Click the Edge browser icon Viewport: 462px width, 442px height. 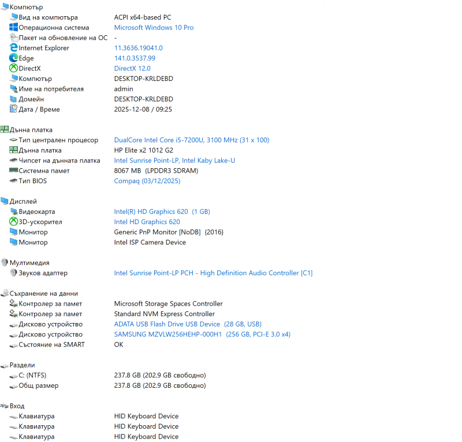click(x=14, y=58)
